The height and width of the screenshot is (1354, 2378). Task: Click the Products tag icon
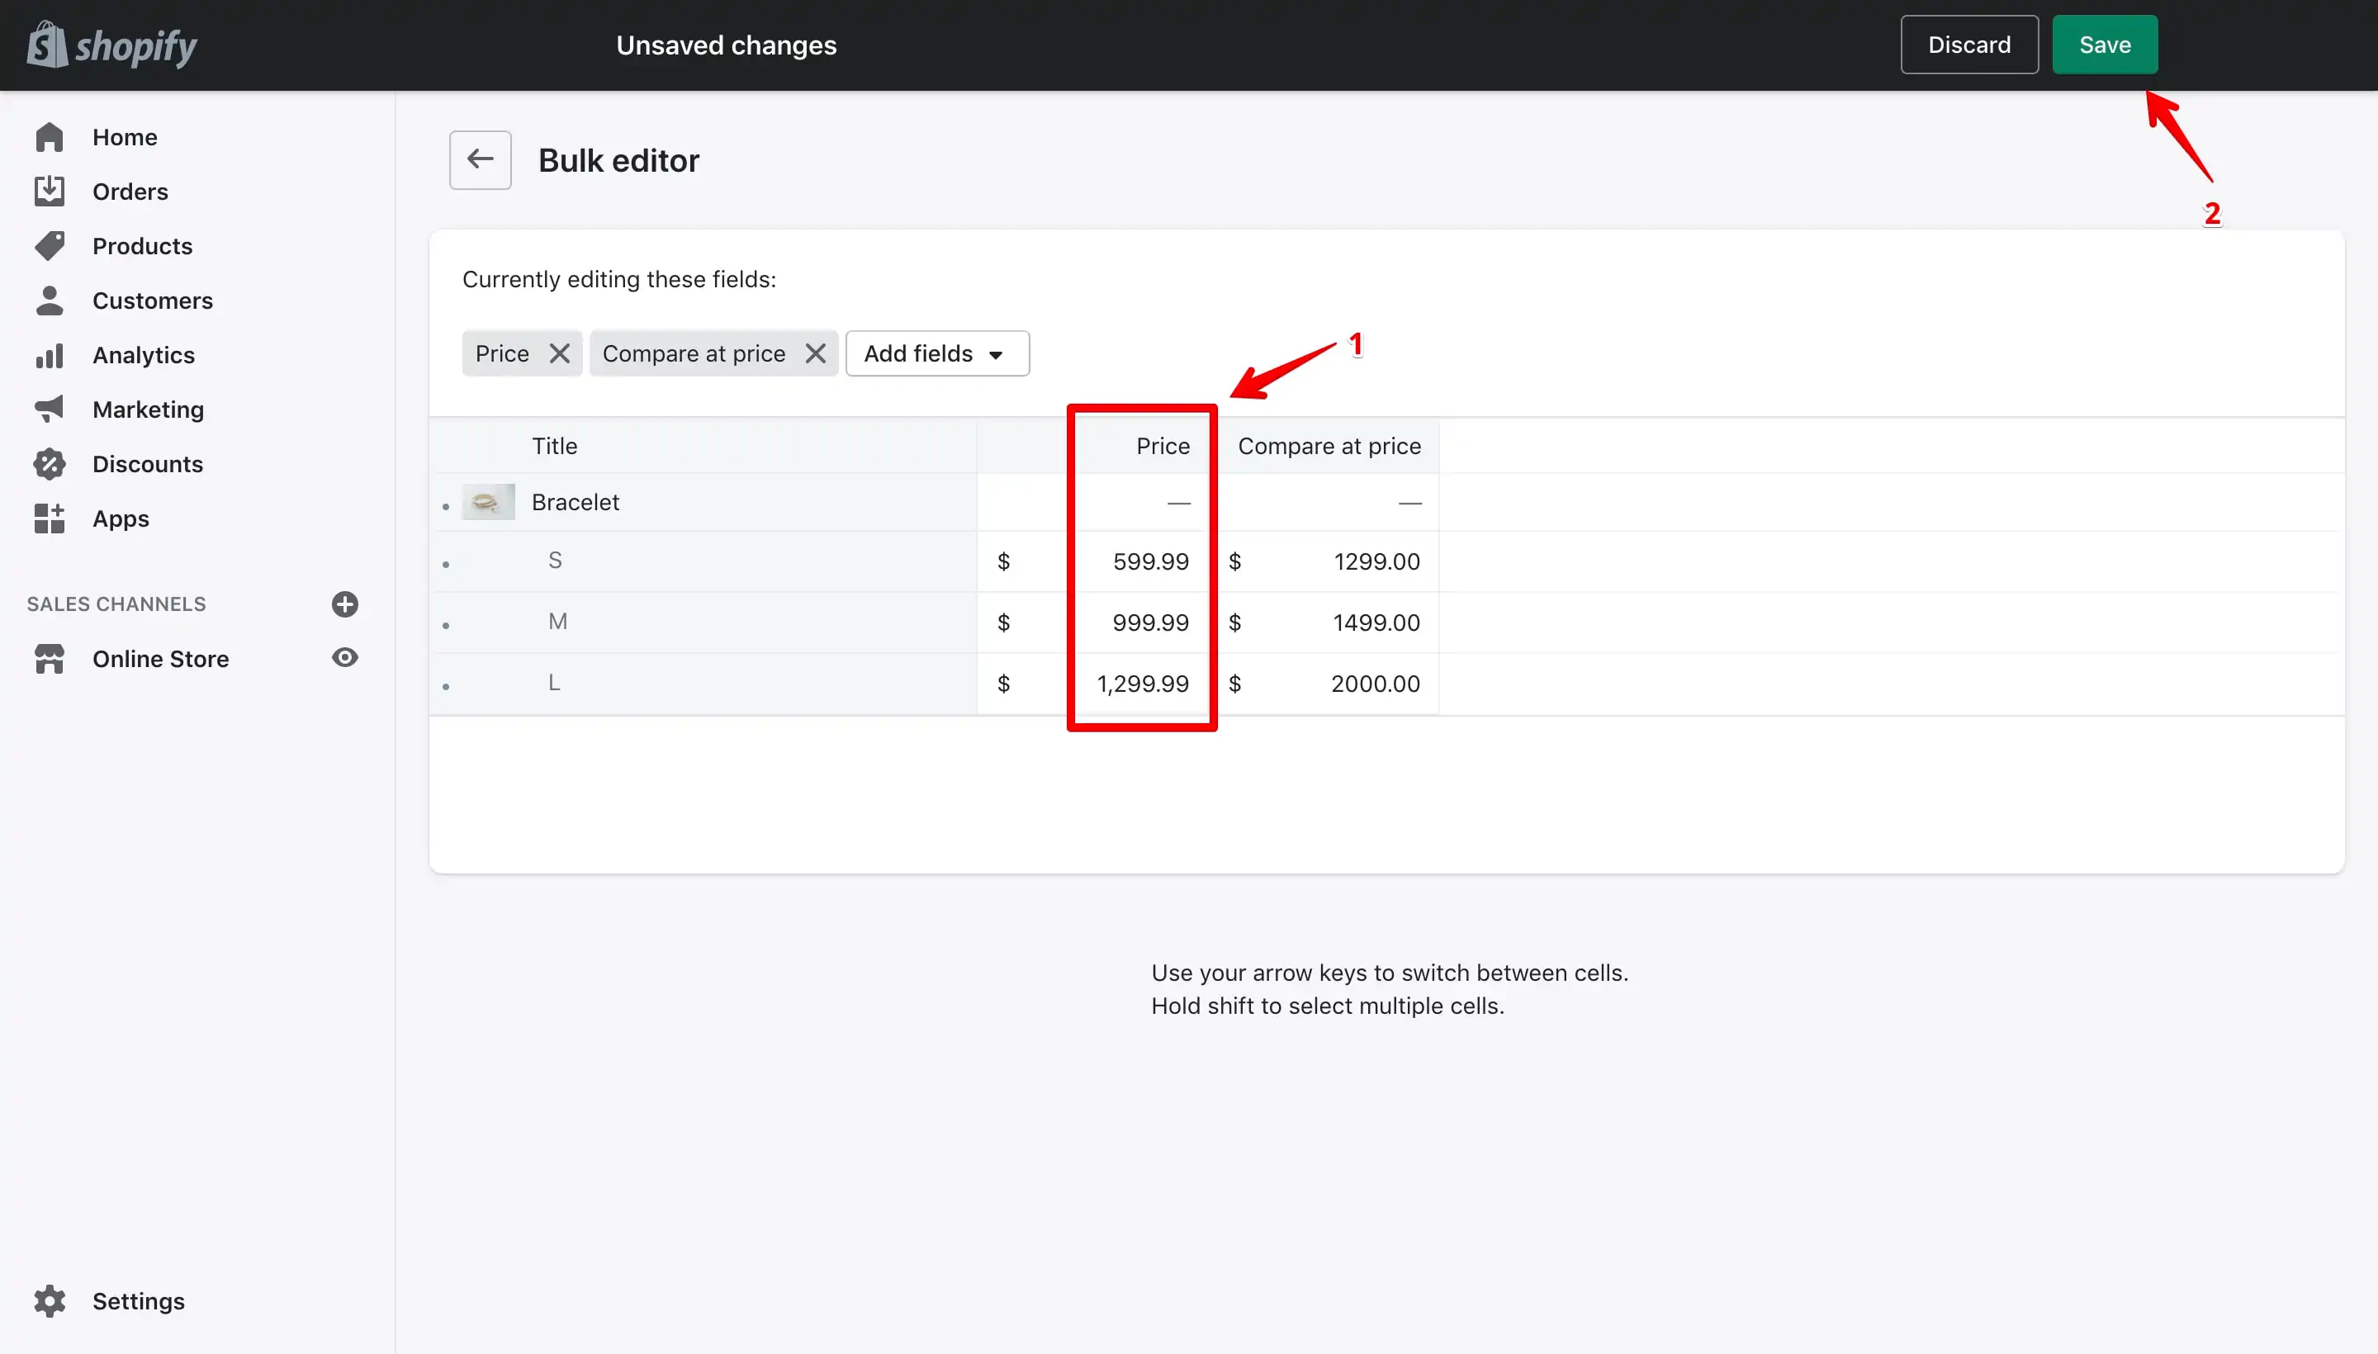[x=50, y=246]
